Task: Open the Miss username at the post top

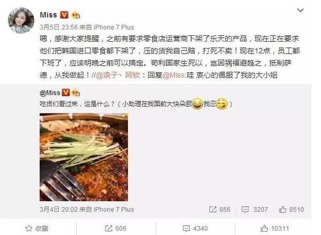Action: (48, 15)
